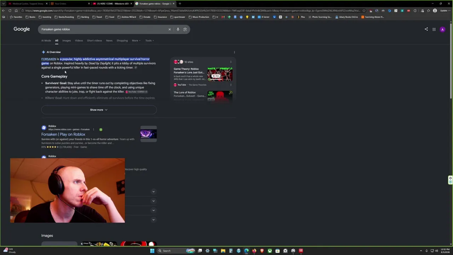Image resolution: width=453 pixels, height=255 pixels.
Task: Expand the fourth related question chevron
Action: 153,220
